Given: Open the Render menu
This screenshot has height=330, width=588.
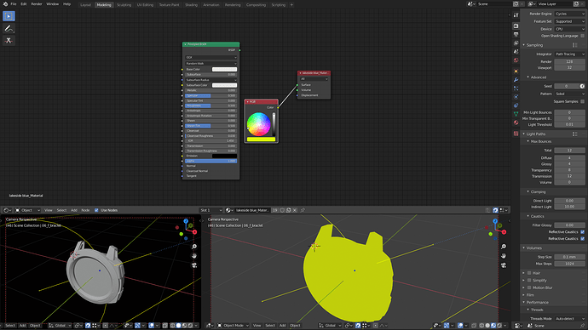Looking at the screenshot, I should pyautogui.click(x=37, y=4).
